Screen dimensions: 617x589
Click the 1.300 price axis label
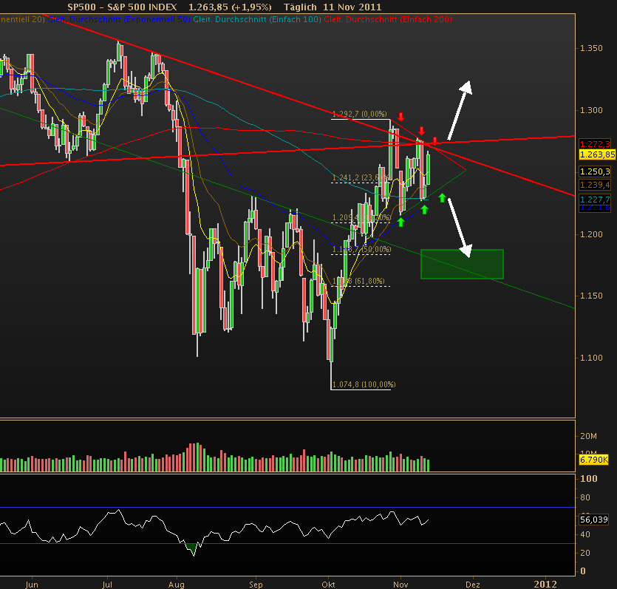click(591, 110)
